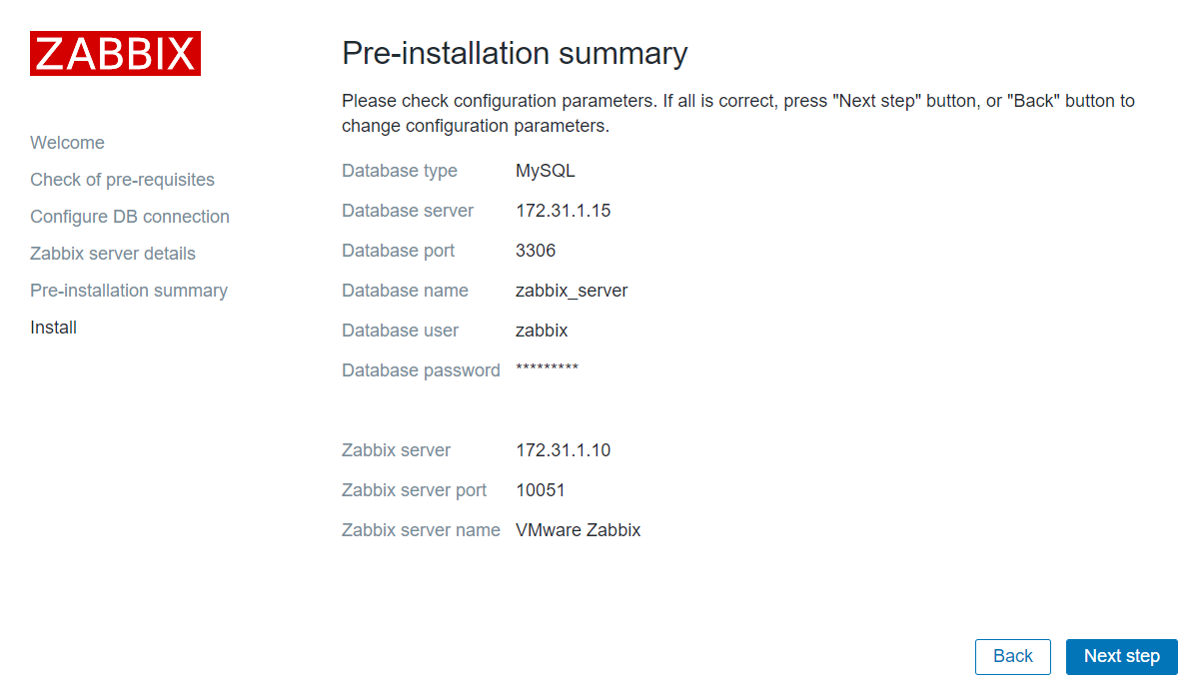Screen dimensions: 1198x694
Task: Click the VMware Zabbix server name value
Action: [578, 530]
